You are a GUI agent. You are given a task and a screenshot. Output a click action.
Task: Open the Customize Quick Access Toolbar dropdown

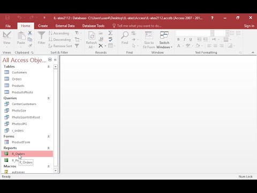pyautogui.click(x=44, y=18)
